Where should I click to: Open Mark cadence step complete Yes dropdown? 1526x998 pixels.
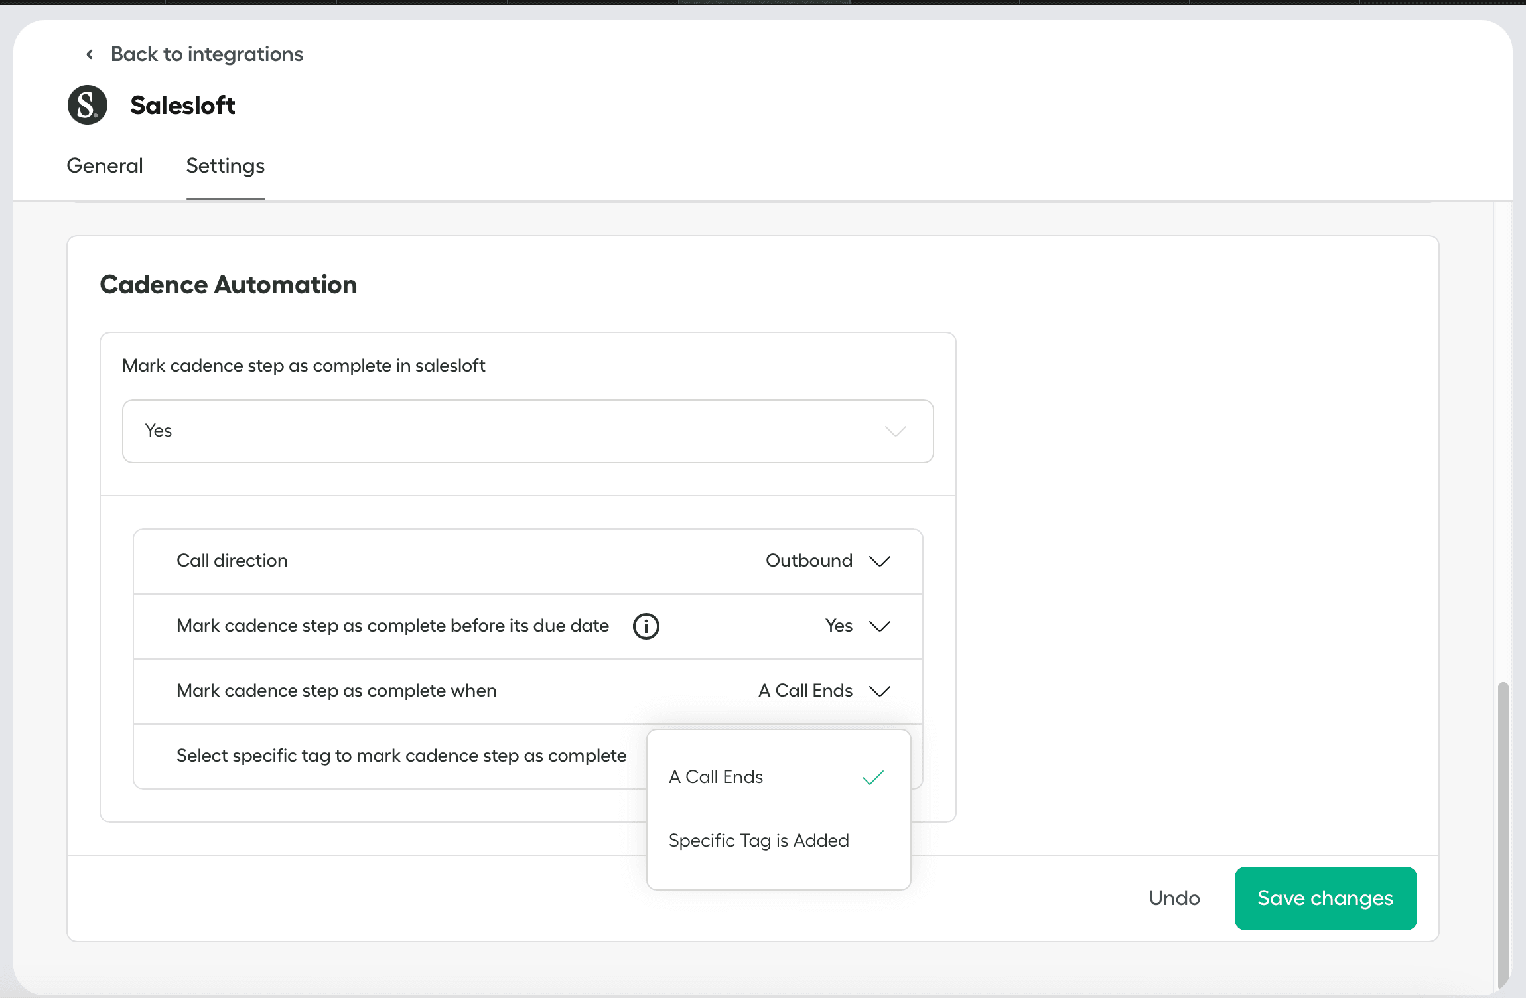527,431
